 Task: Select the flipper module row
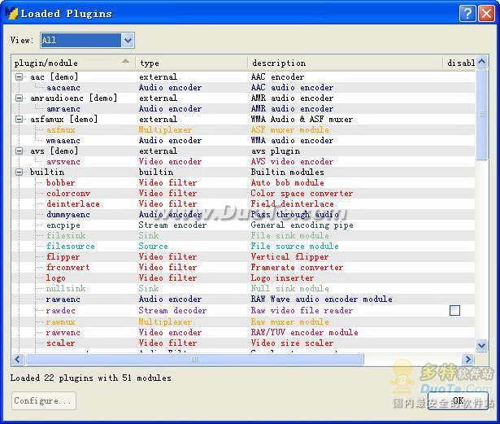pos(243,256)
